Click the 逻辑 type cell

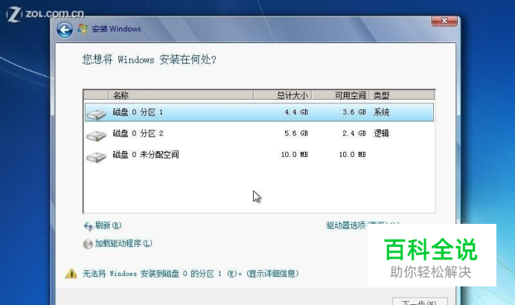click(381, 133)
